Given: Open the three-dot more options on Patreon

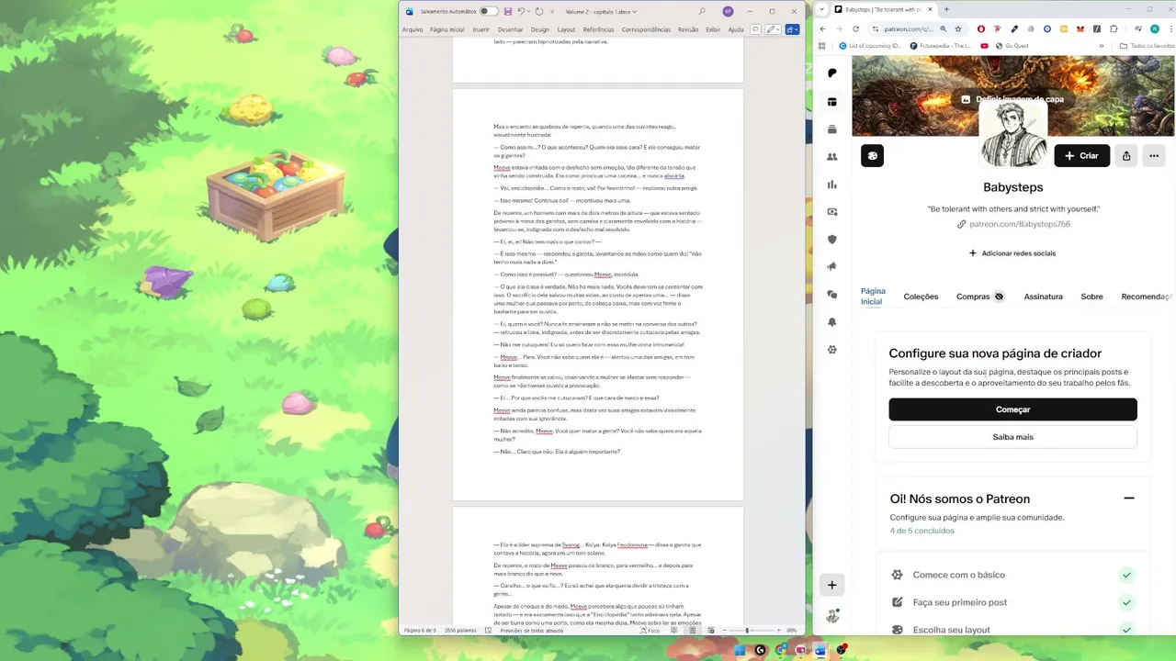Looking at the screenshot, I should (1154, 156).
